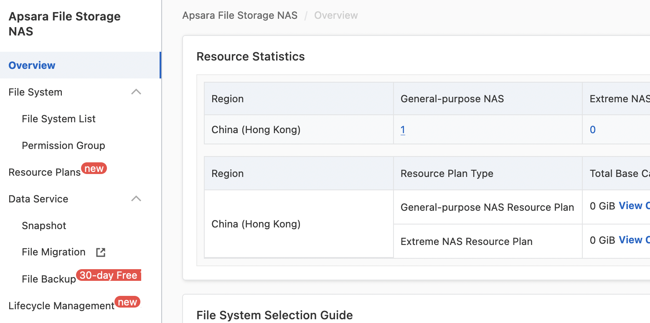650x323 pixels.
Task: Click the Overview breadcrumb item
Action: pyautogui.click(x=336, y=15)
